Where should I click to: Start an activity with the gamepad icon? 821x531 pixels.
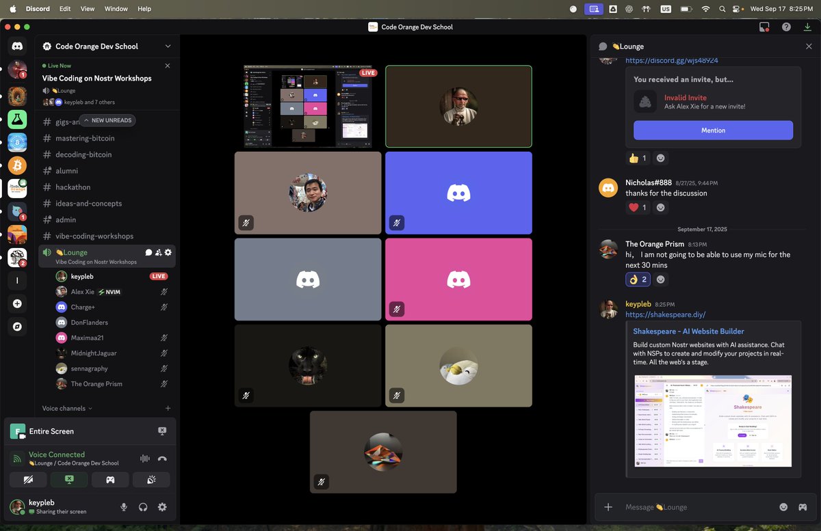110,480
